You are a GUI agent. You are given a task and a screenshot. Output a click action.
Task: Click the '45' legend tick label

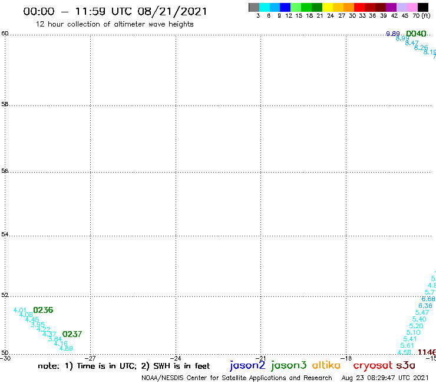tap(405, 16)
